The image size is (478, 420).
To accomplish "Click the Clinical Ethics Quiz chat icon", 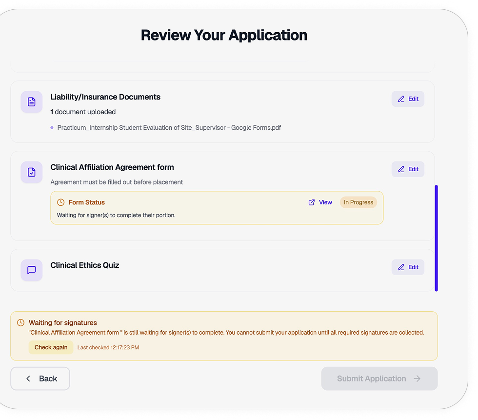I will point(31,270).
